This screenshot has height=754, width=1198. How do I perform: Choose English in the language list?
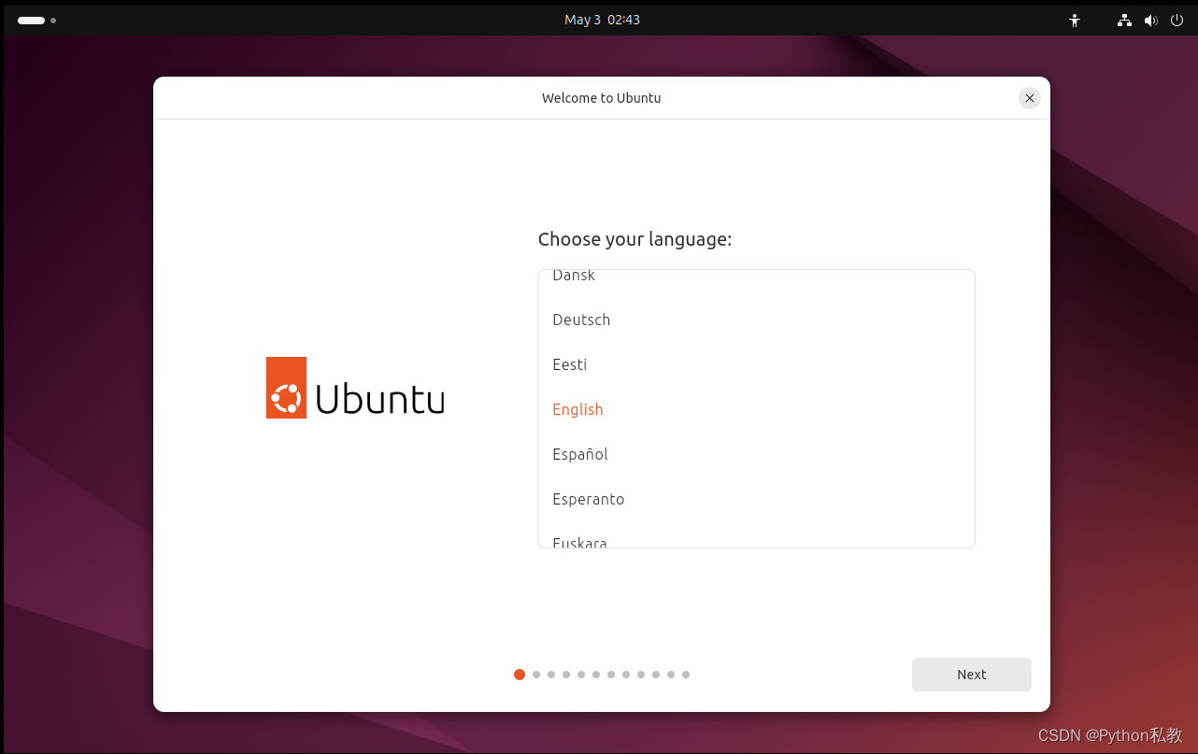tap(757, 409)
